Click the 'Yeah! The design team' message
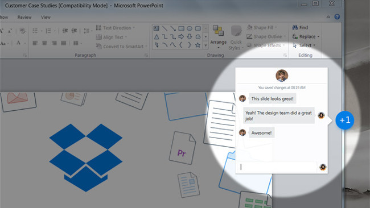 point(279,116)
